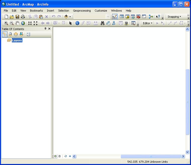Open the Catalog window icon
191x165 pixels.
point(127,16)
